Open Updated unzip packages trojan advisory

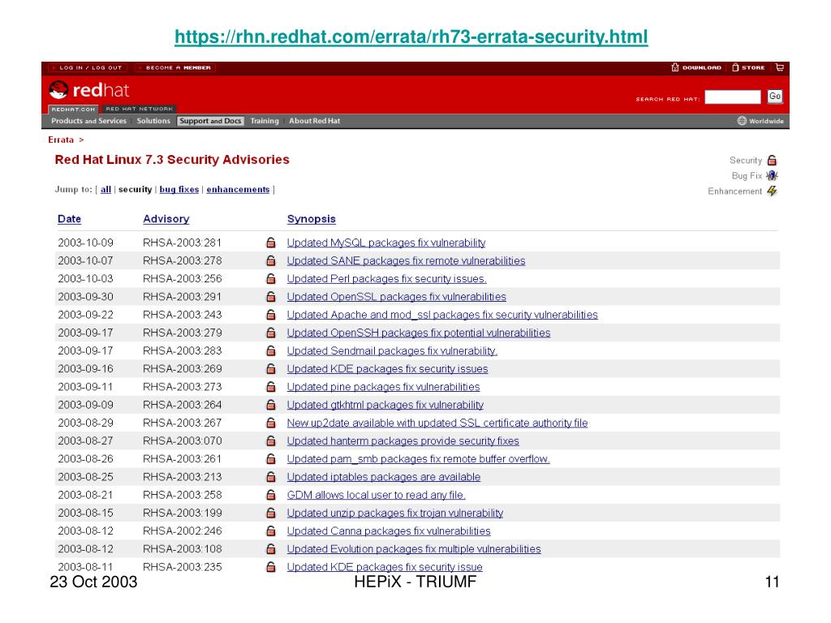click(x=395, y=513)
